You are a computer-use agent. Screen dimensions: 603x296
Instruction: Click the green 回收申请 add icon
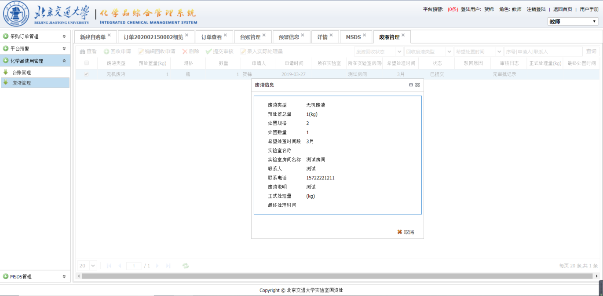106,51
